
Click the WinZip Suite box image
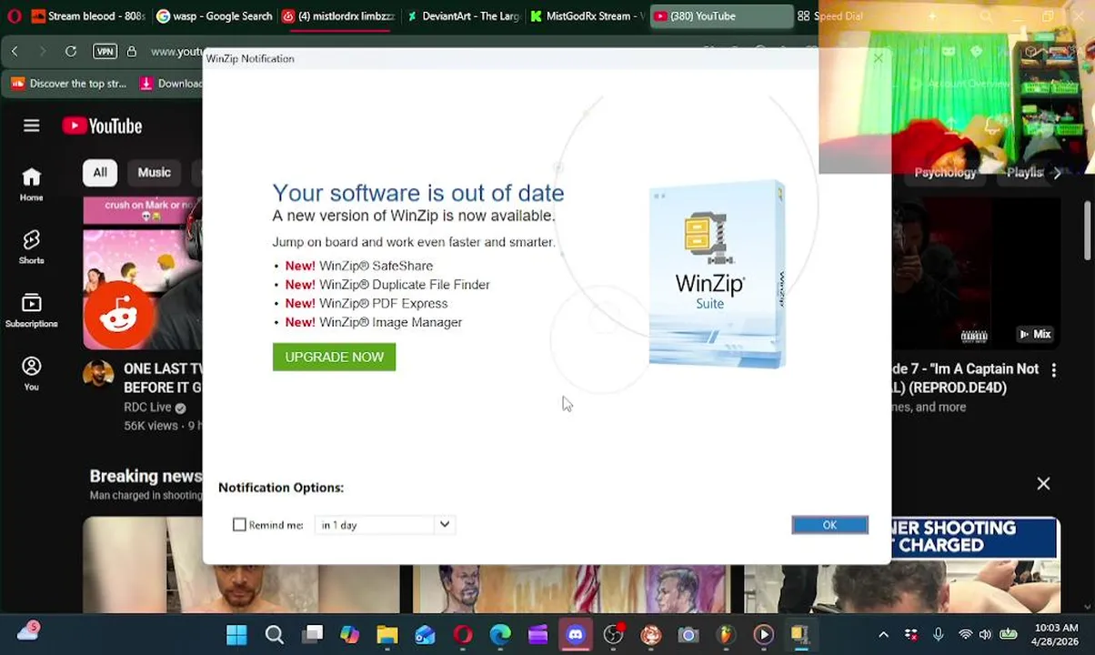click(718, 275)
